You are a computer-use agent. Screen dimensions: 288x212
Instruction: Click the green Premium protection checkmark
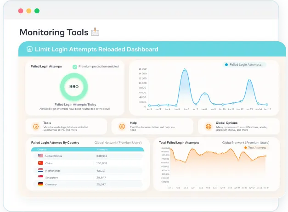pyautogui.click(x=75, y=67)
